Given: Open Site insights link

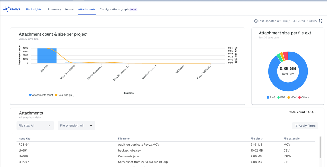Looking at the screenshot, I should click(33, 10).
